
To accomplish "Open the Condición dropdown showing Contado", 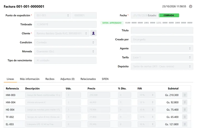I will tap(65, 42).
